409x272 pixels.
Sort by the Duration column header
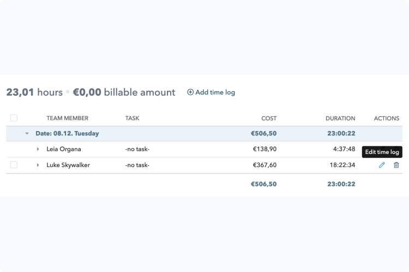(340, 119)
